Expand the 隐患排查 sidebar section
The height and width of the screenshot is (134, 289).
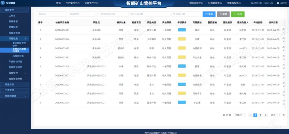(x=15, y=84)
